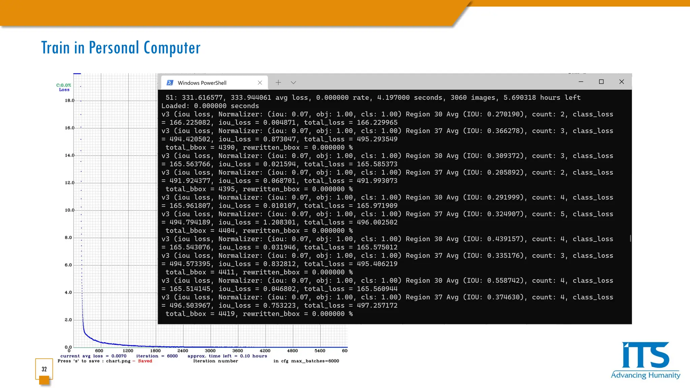Close the Windows PowerShell tab
The width and height of the screenshot is (690, 388).
pyautogui.click(x=260, y=83)
